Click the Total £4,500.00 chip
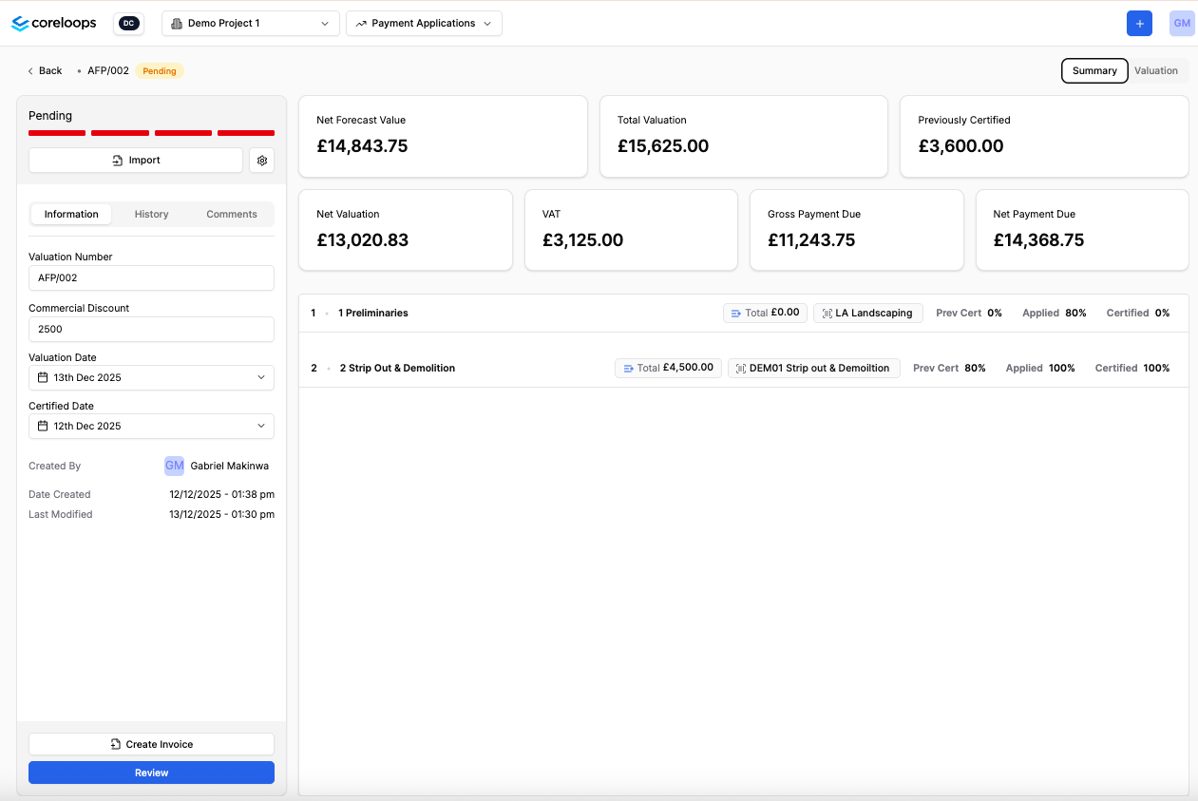 coord(668,368)
